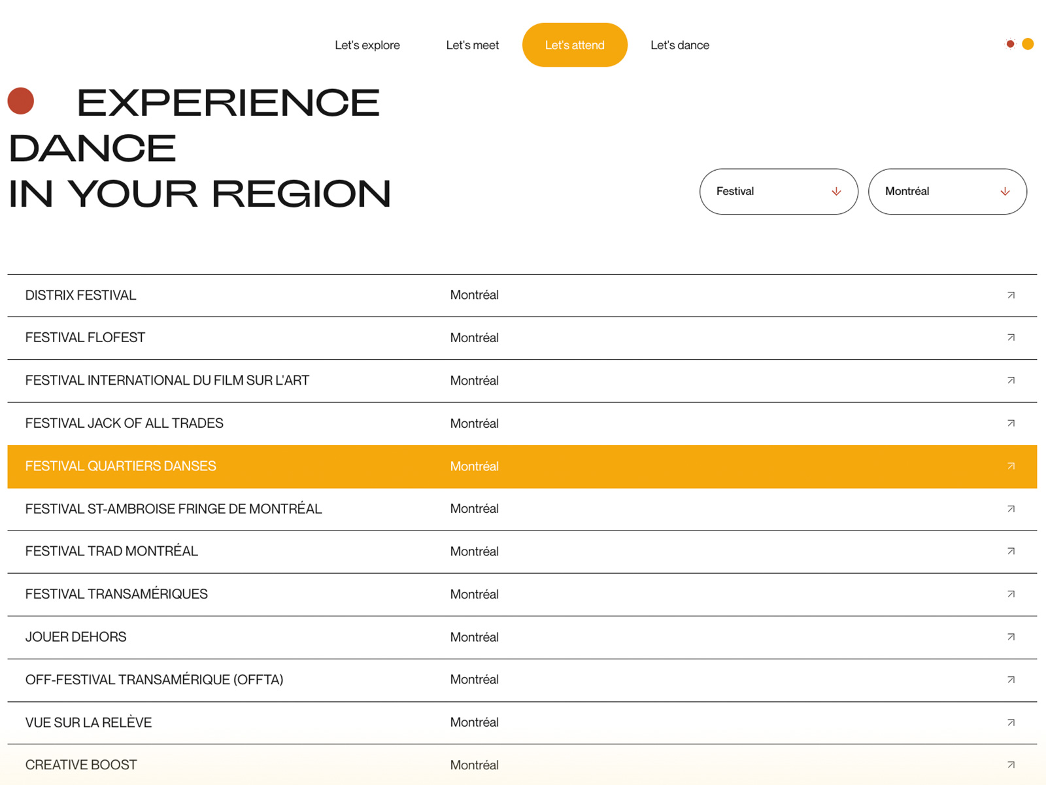The height and width of the screenshot is (785, 1046).
Task: Click arrow icon for Vue sur la Relève
Action: coord(1011,722)
